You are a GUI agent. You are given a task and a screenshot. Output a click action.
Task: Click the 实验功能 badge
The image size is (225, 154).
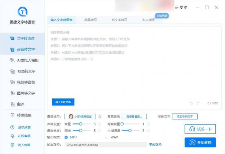coord(162,16)
